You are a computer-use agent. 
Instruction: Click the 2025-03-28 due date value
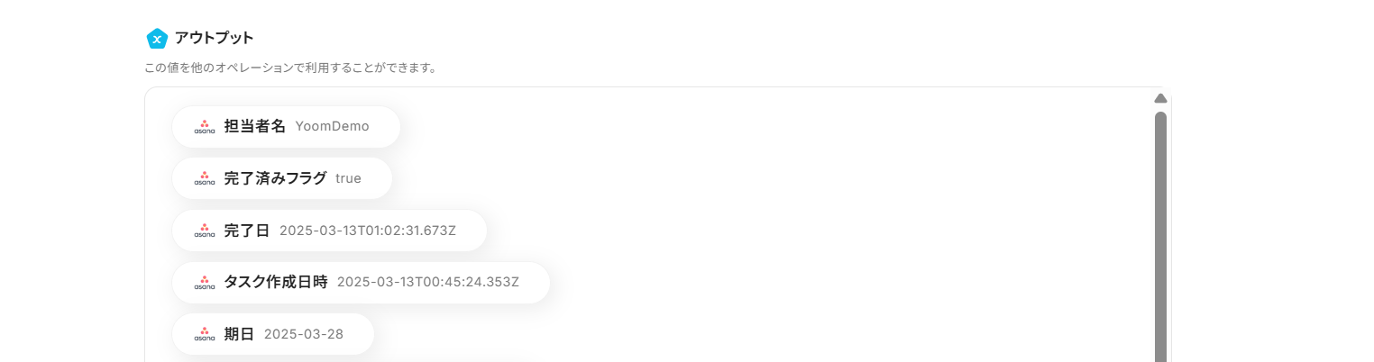tap(303, 334)
